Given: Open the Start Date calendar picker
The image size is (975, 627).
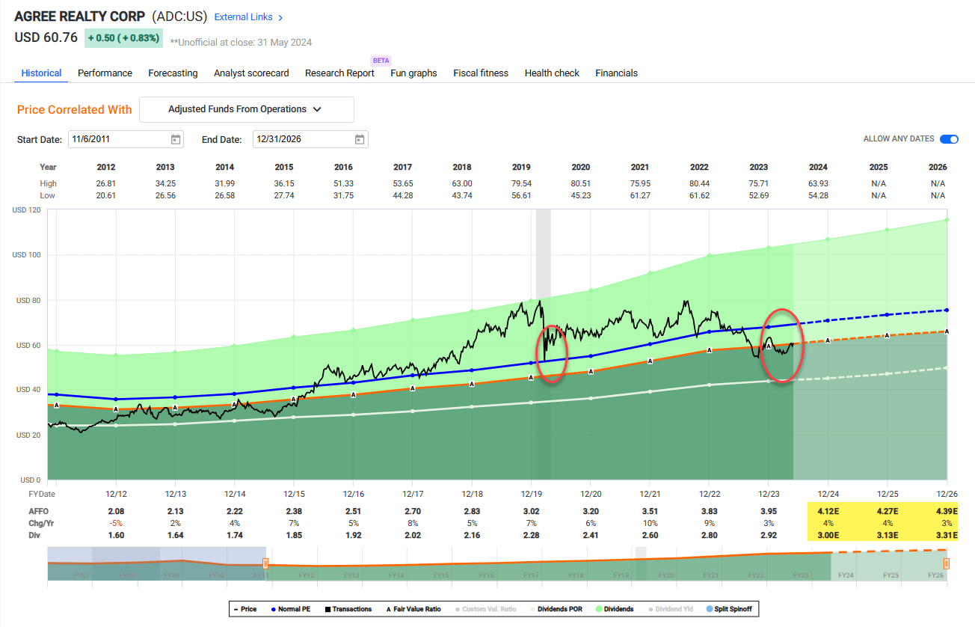Looking at the screenshot, I should click(x=174, y=139).
